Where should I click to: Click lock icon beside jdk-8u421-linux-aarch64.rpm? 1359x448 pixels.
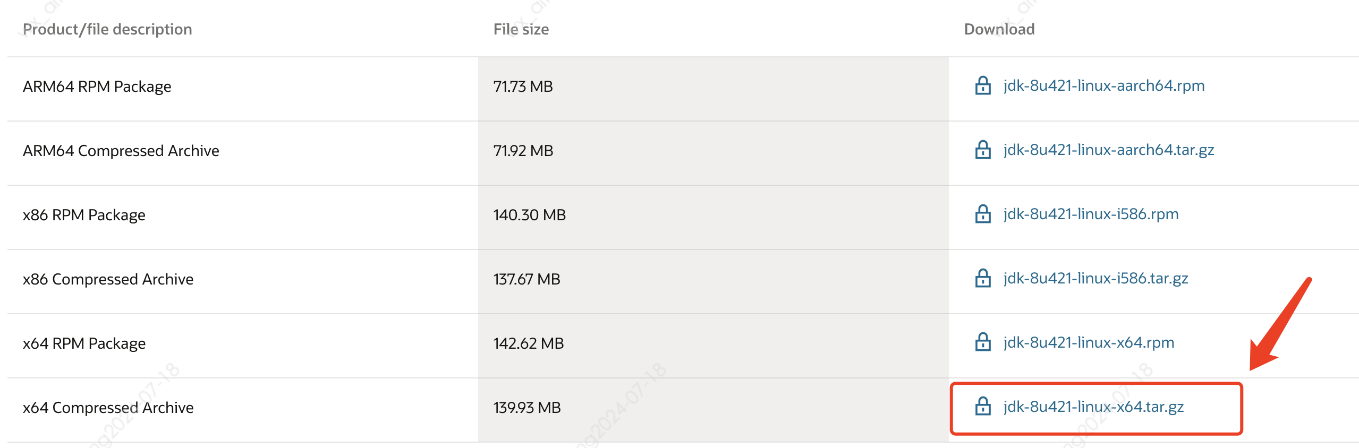coord(982,85)
